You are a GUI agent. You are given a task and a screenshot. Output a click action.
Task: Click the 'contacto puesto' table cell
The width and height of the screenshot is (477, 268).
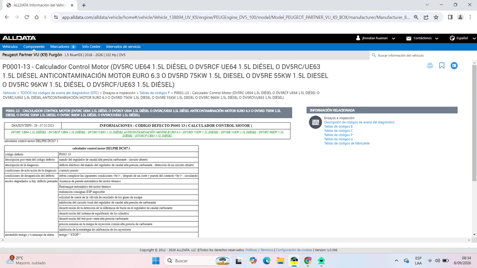[128, 170]
